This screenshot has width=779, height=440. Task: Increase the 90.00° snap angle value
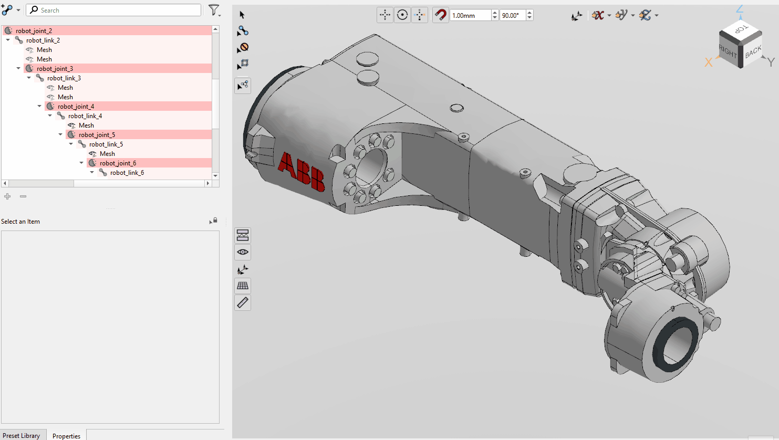pos(529,13)
